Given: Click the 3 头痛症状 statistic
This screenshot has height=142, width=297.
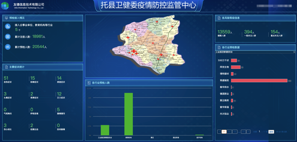Looking at the screenshot, I should [x=8, y=96].
